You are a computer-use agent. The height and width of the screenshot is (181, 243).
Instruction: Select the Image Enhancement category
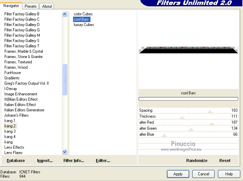(21, 94)
